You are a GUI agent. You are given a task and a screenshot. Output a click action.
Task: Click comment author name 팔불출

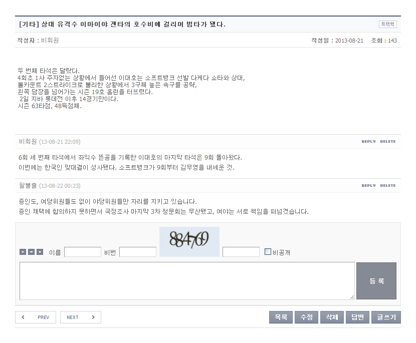(28, 186)
